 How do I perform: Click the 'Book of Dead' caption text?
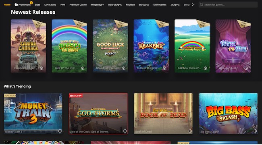143,132
